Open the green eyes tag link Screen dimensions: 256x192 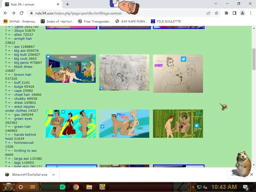23,119
